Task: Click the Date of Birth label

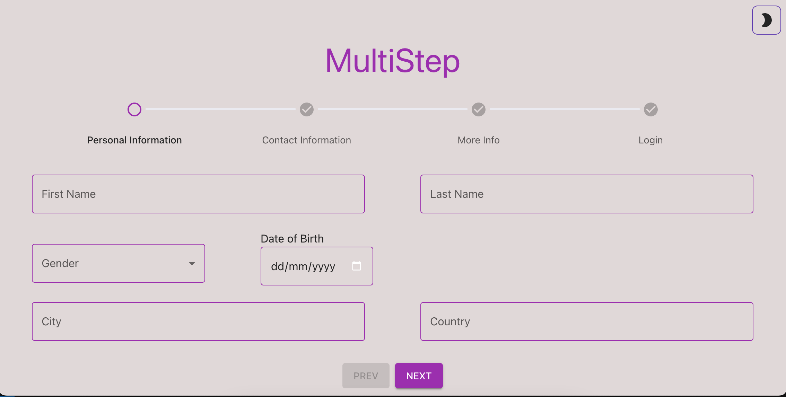Action: click(x=292, y=239)
